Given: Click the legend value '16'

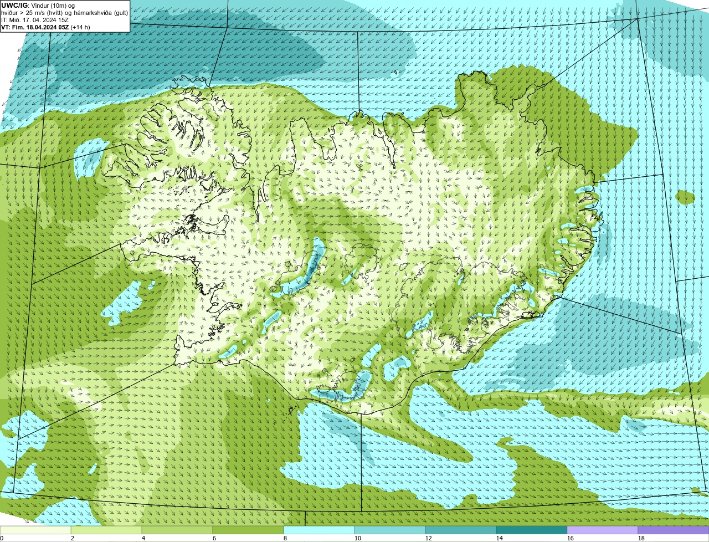Looking at the screenshot, I should tap(571, 538).
